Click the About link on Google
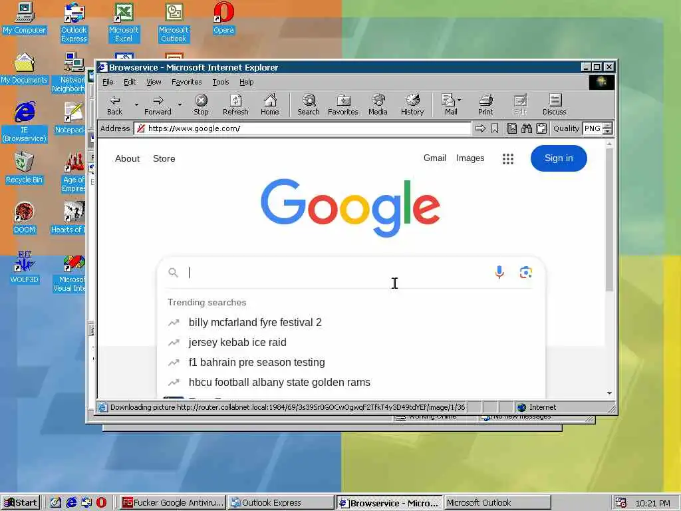 (127, 158)
